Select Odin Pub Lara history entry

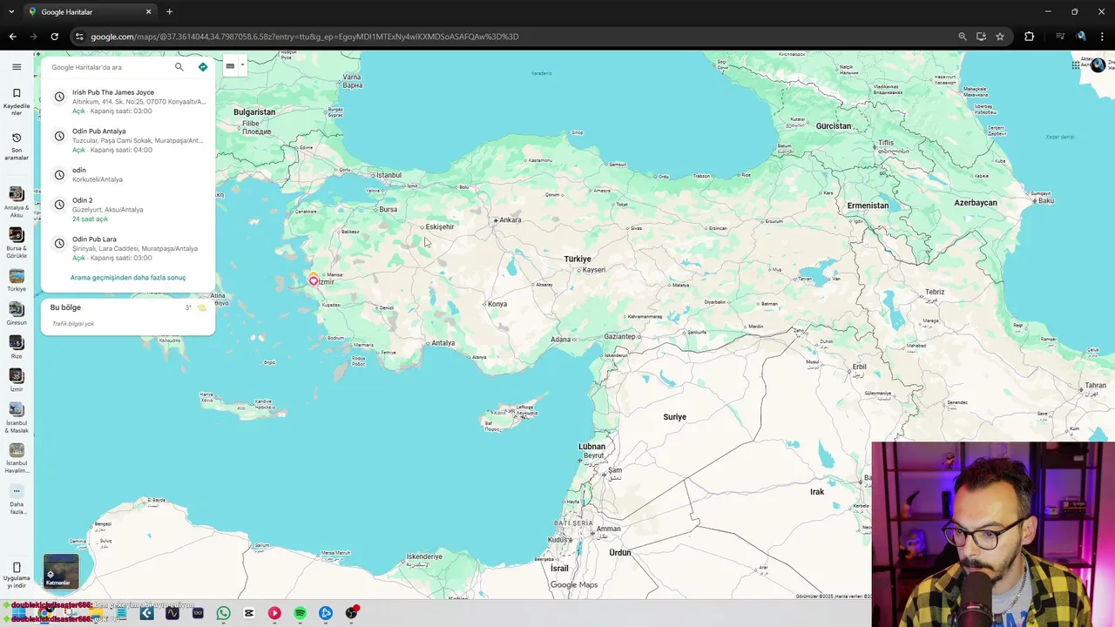pyautogui.click(x=128, y=248)
